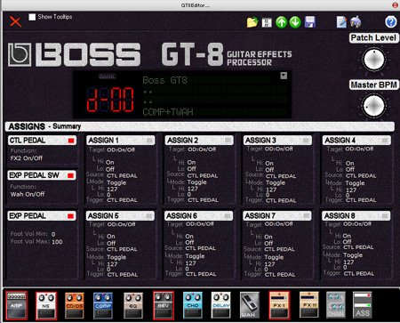Click ASSIGN 1 Mode Toggle value
Screen dimensions: 400x323
116,182
